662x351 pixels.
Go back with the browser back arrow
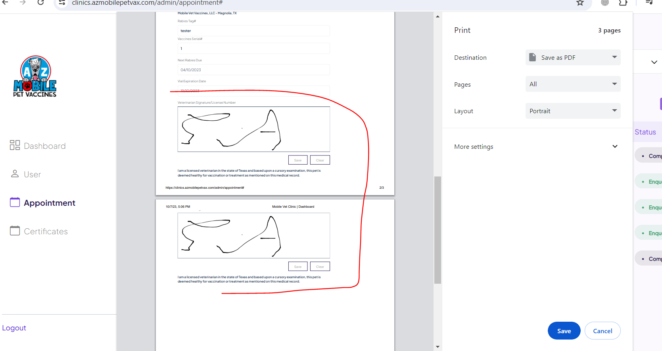pos(5,2)
